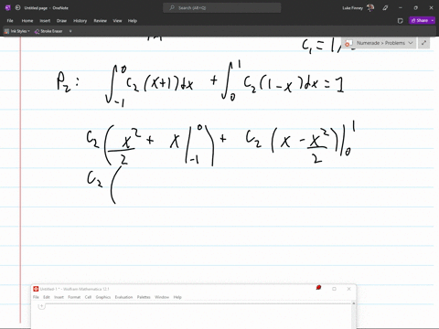Restore down the OneNote window
439x329 pixels.
[x=416, y=8]
